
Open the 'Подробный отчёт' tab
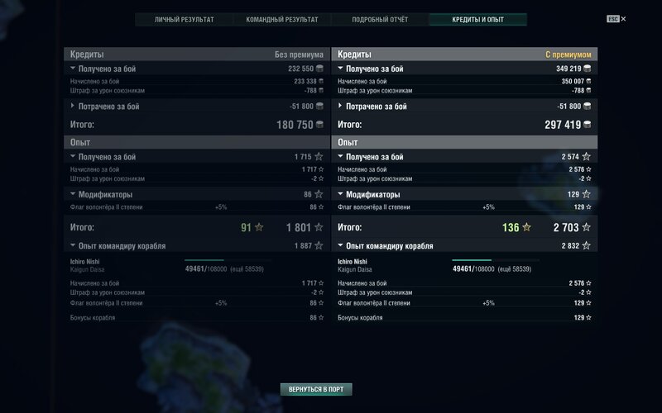(380, 19)
